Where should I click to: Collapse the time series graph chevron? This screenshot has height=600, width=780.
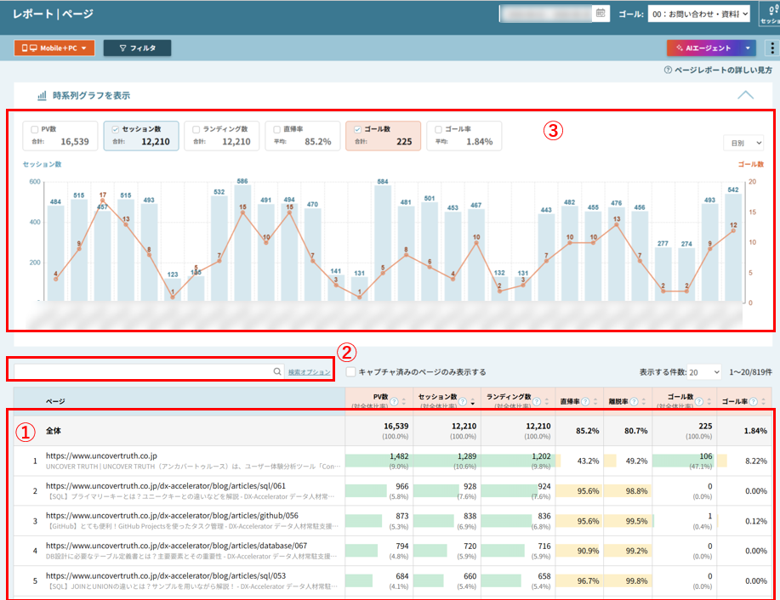745,95
